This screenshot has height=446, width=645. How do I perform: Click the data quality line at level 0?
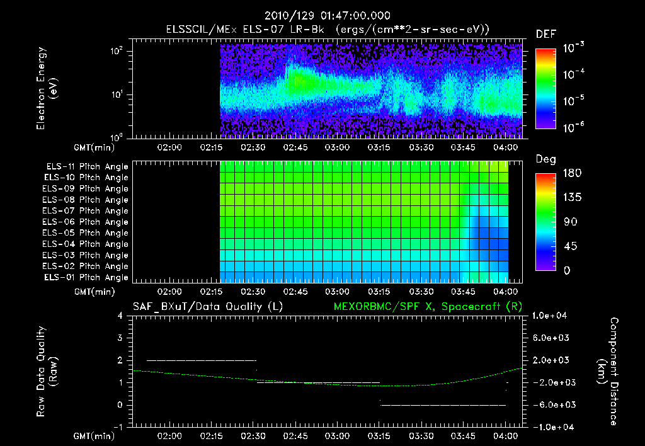(443, 405)
